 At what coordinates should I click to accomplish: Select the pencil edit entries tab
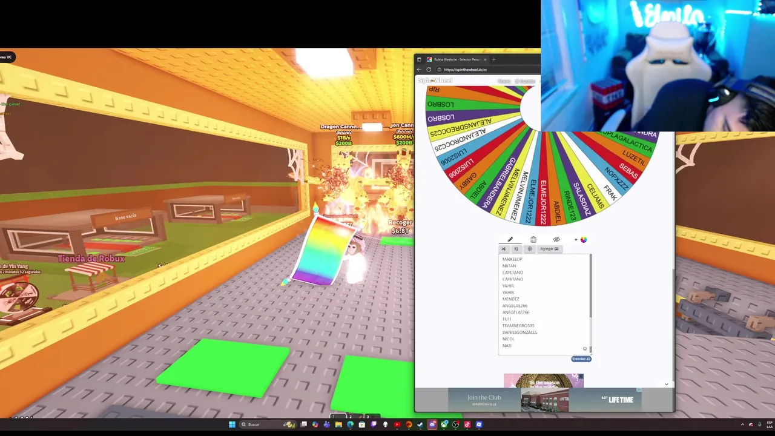510,240
